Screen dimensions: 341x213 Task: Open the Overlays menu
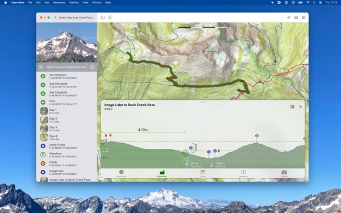[x=74, y=2]
